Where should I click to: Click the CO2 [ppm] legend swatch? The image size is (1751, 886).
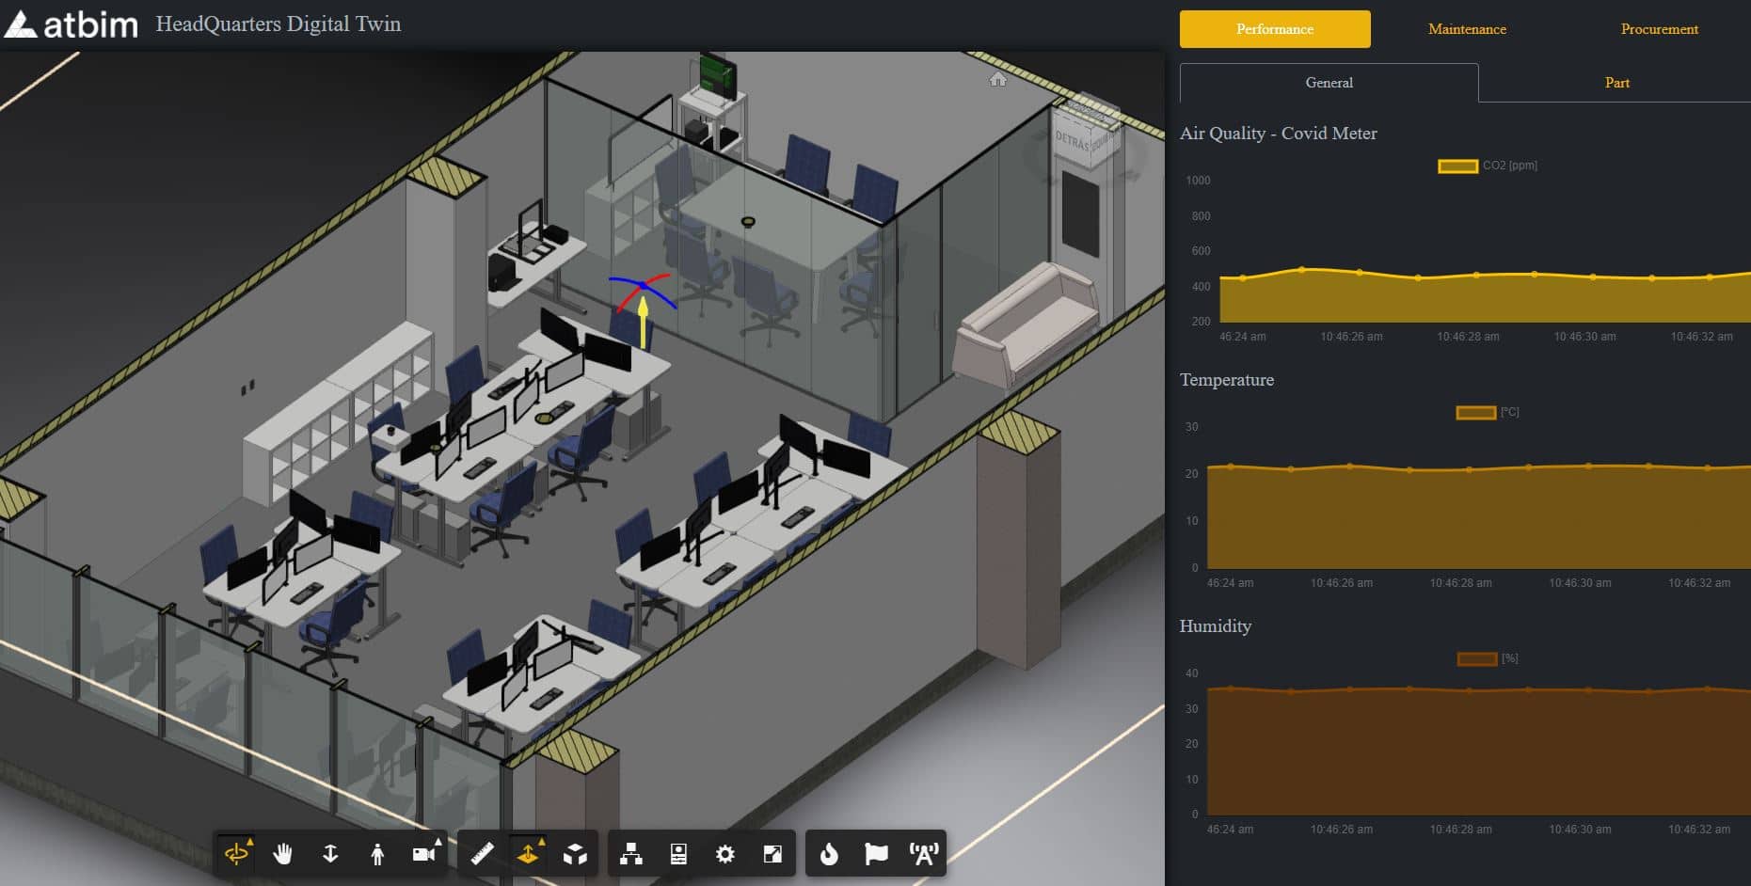(x=1457, y=166)
